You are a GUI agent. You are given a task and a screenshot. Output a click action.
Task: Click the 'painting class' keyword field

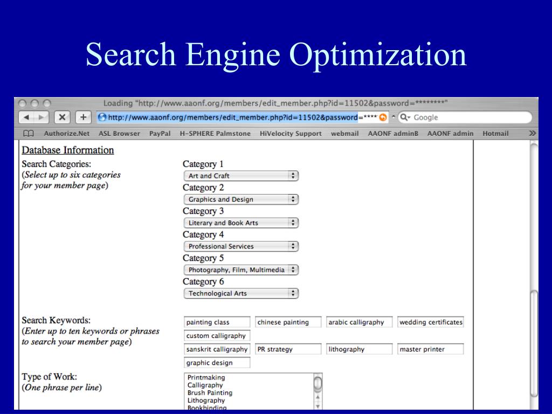(217, 322)
